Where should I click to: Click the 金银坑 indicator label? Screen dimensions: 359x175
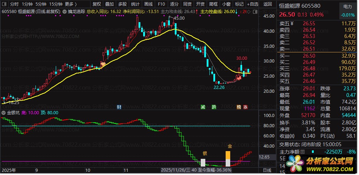[x=13, y=112]
